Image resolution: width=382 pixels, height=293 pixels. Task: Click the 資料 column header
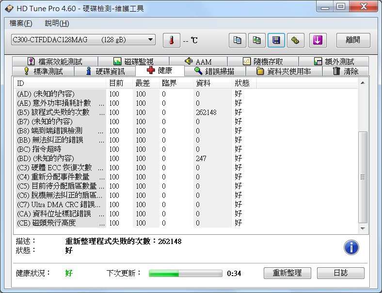pos(213,83)
